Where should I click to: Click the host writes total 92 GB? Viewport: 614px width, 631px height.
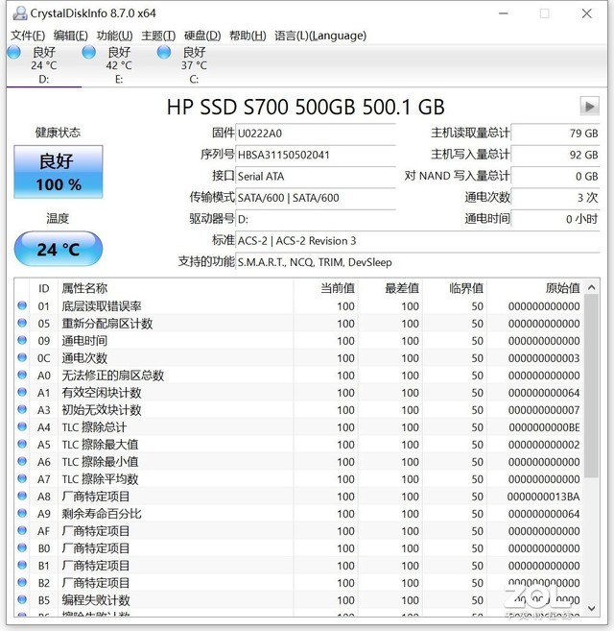point(555,155)
